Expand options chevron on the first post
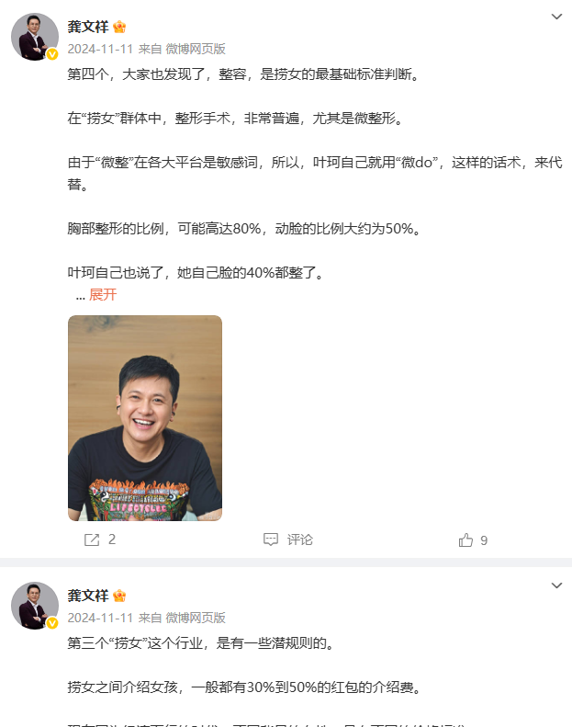572x727 pixels. 556,17
